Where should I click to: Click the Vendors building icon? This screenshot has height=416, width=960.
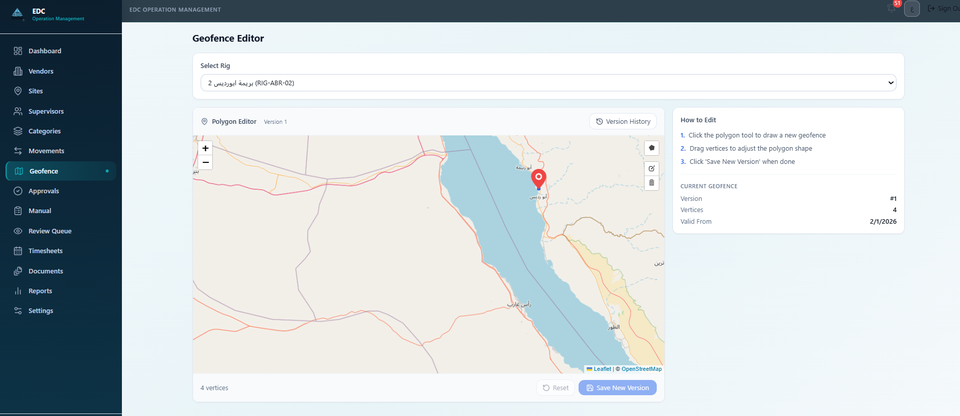point(18,71)
